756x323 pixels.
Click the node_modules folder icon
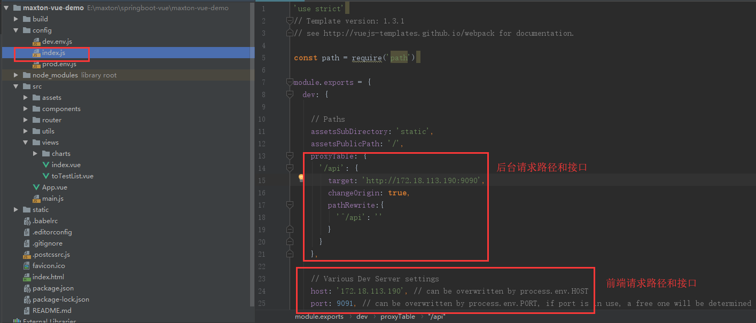[x=26, y=75]
